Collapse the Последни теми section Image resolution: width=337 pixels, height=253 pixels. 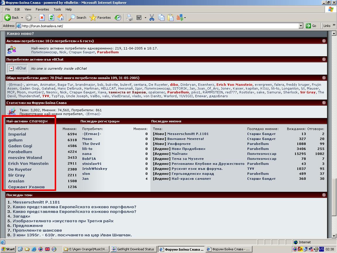[x=324, y=195]
